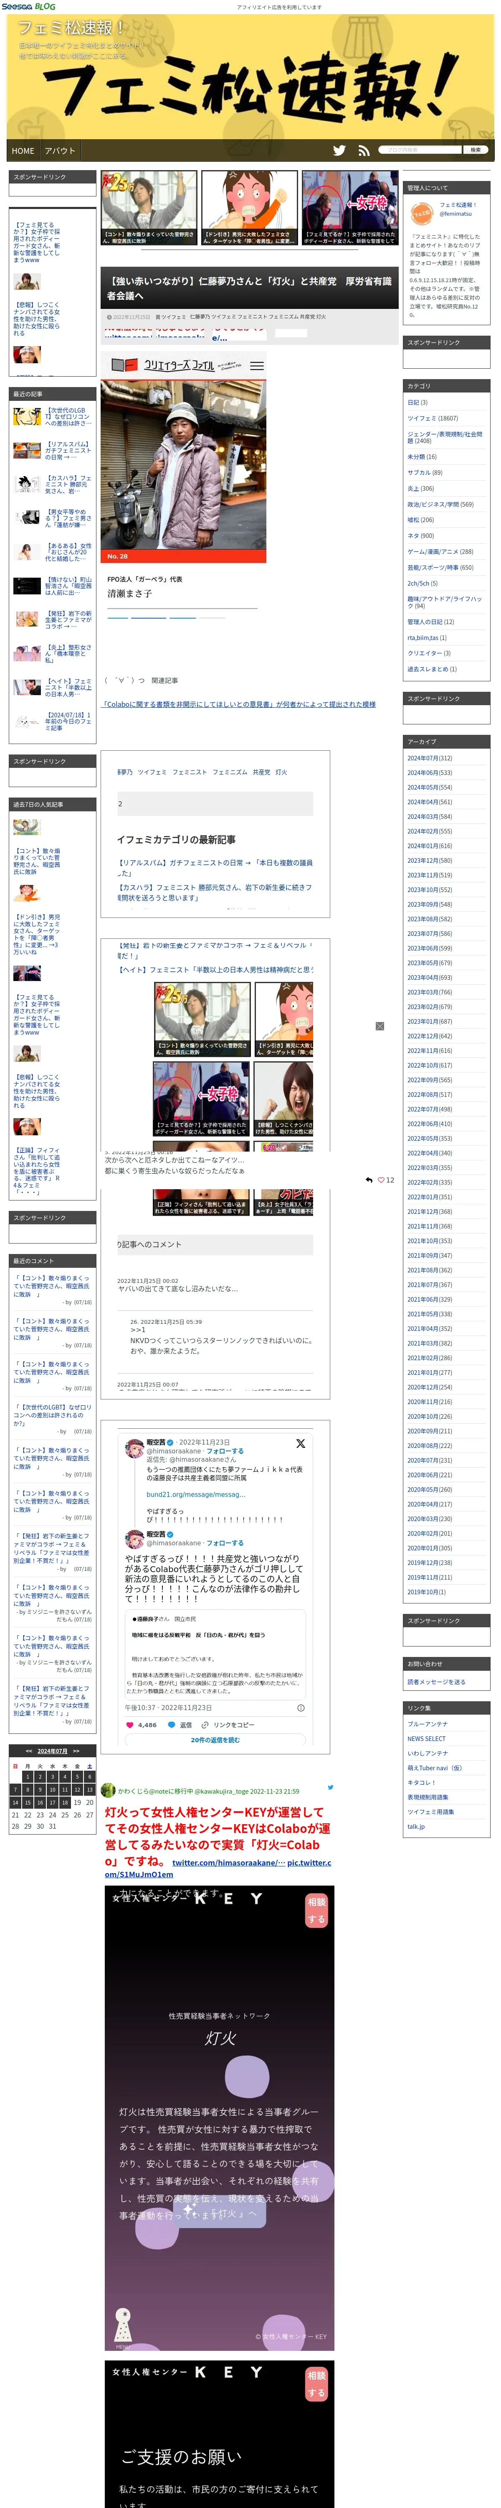Open the 【カスハラ】 recent article in the sidebar
The image size is (501, 2508).
68,485
